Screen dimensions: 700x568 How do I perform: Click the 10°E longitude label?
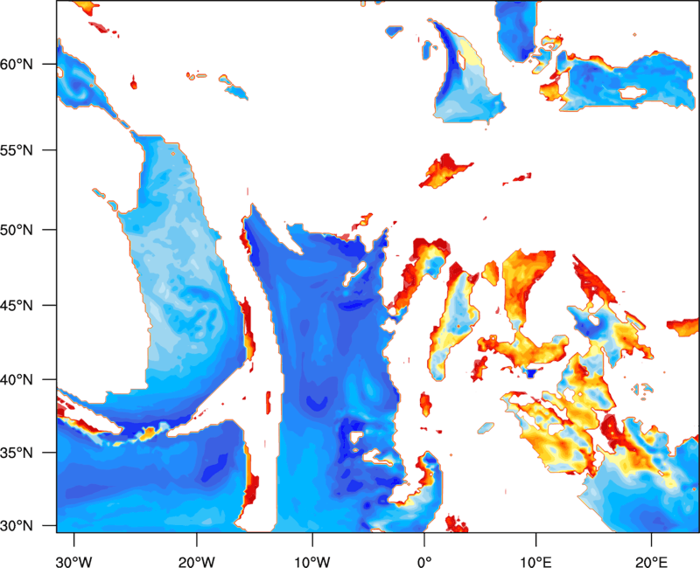tap(535, 562)
